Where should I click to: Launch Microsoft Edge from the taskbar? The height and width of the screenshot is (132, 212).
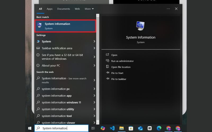tap(159, 128)
